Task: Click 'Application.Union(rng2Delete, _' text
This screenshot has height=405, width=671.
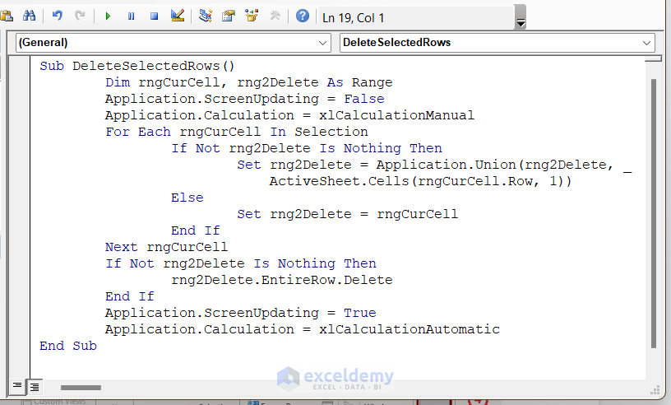Action: [504, 165]
